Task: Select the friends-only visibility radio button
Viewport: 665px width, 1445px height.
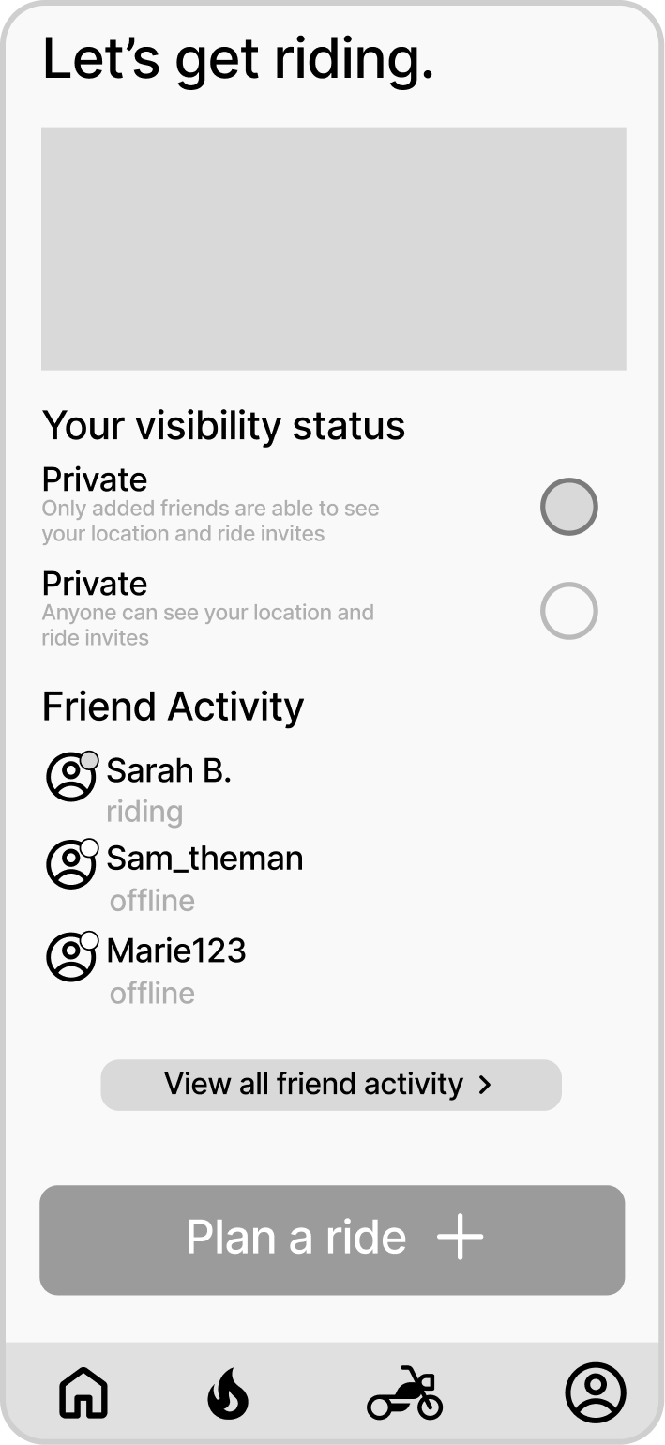Action: (x=568, y=507)
